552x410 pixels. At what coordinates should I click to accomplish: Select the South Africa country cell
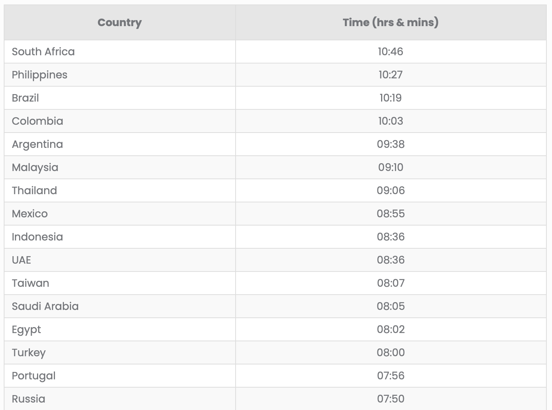point(43,52)
